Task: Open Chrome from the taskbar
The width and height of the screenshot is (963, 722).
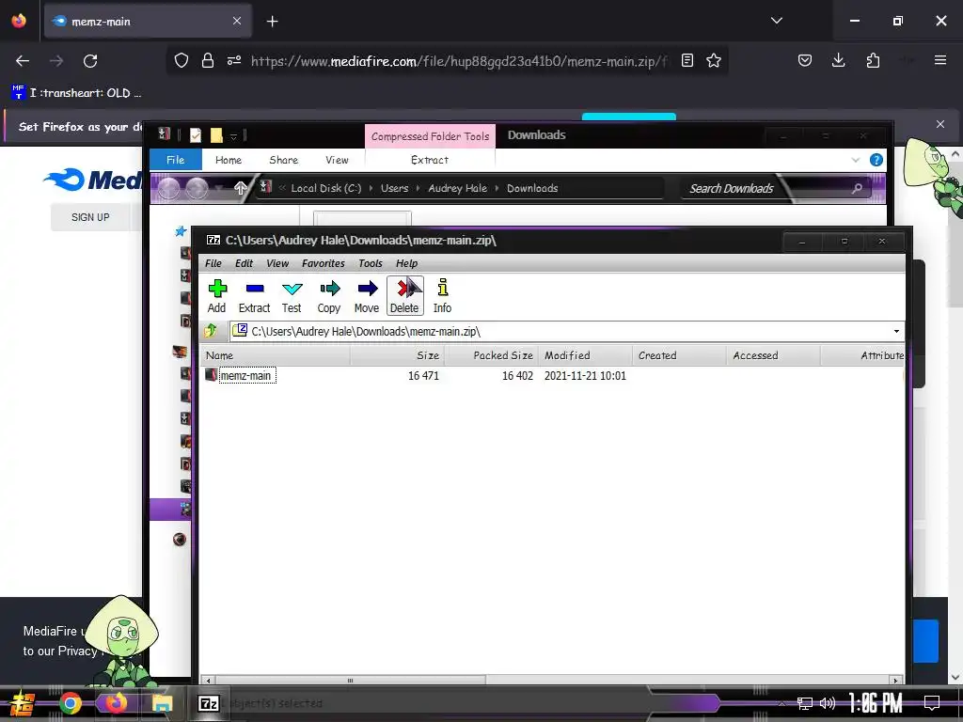Action: coord(70,703)
